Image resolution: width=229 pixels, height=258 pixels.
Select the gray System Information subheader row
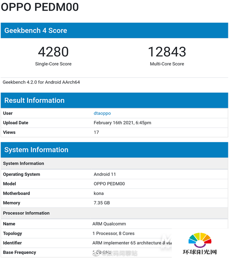(x=114, y=163)
